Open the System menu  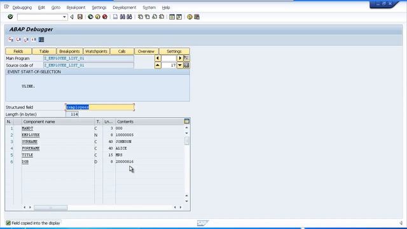click(149, 8)
